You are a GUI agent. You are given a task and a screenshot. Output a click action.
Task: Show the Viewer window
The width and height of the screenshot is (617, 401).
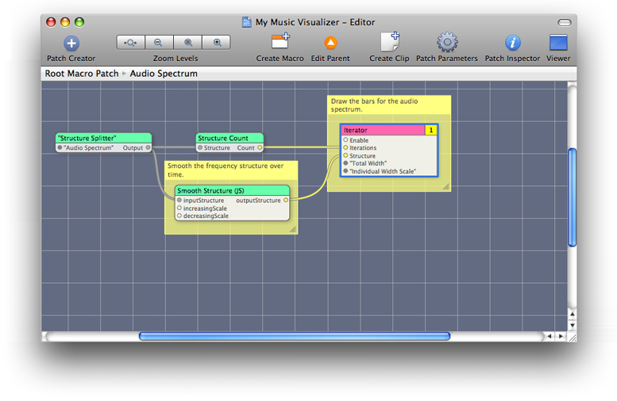[558, 43]
